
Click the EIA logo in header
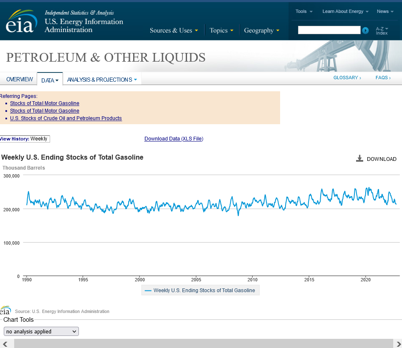tap(22, 21)
